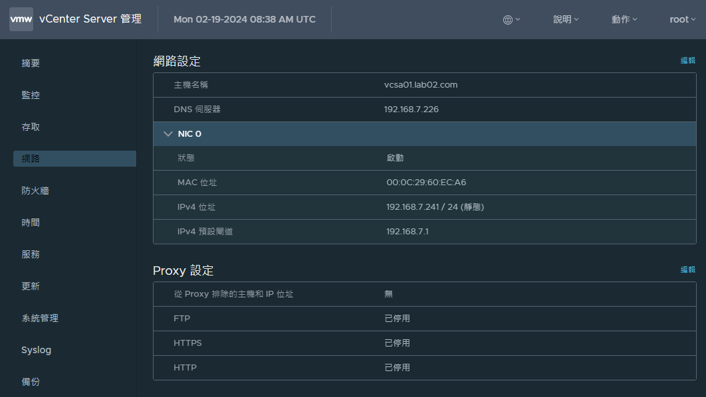
Task: Click the 狀態 label
Action: [186, 158]
